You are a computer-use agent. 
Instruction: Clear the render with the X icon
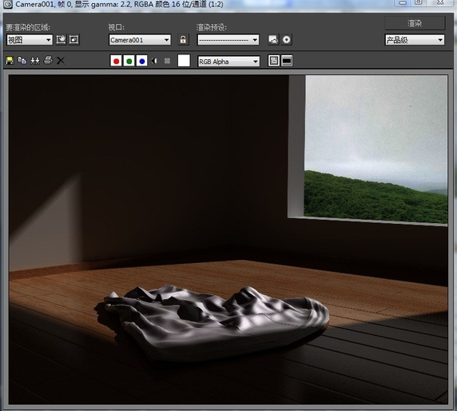[61, 61]
